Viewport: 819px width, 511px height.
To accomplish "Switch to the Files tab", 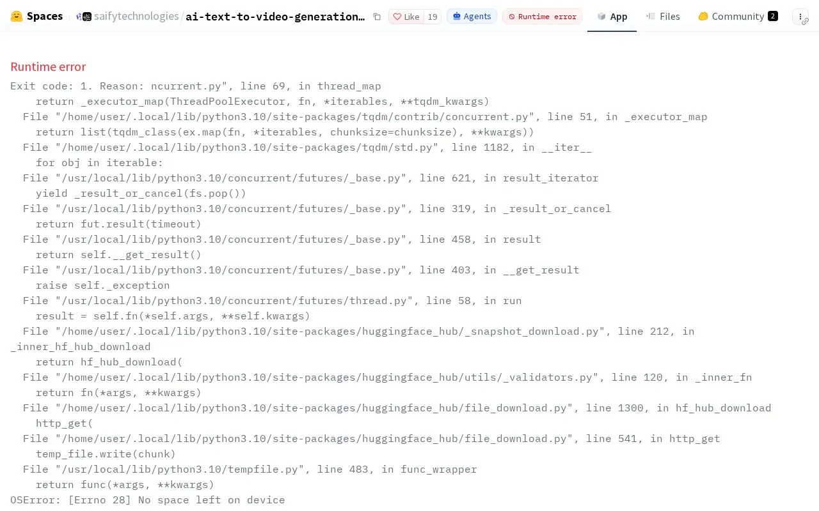I will click(663, 17).
